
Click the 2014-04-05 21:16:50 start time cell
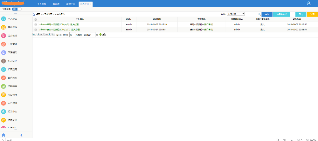point(157,24)
